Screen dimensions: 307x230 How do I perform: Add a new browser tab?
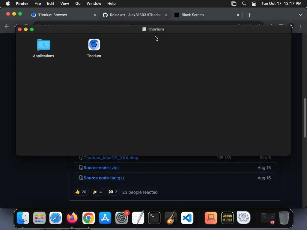point(249,15)
